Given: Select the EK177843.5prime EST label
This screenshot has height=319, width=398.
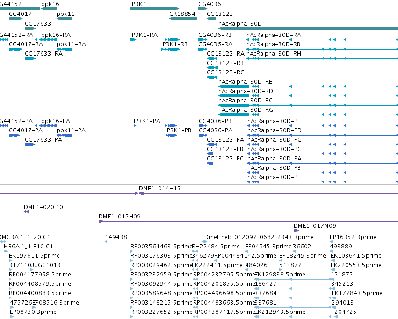Looking at the screenshot, I should click(357, 293).
